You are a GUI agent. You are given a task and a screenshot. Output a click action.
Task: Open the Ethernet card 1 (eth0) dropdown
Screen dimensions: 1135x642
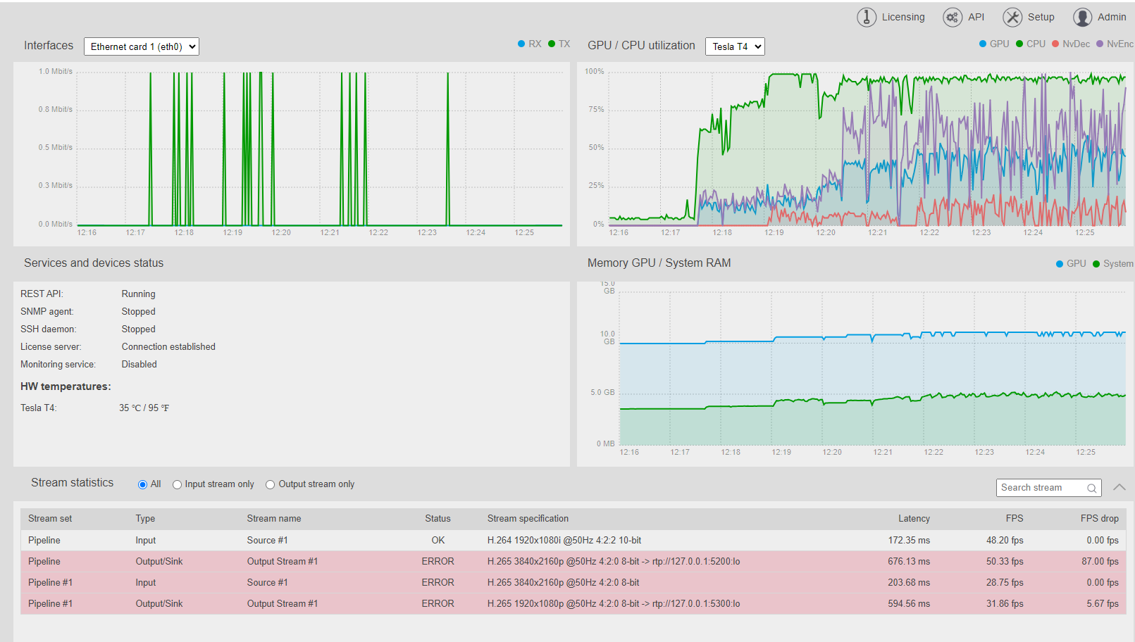[x=142, y=46]
